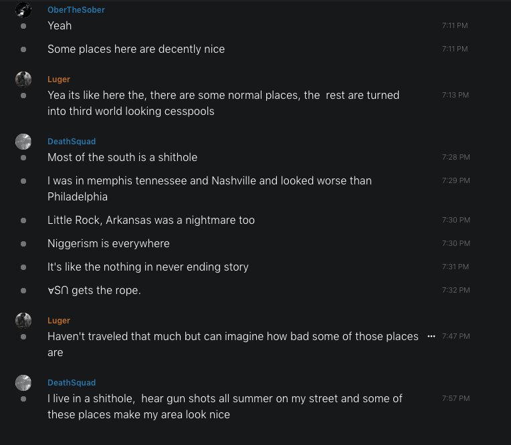This screenshot has width=511, height=445.
Task: Open the DeathSquad username above the 7:57 PM message
Action: pyautogui.click(x=72, y=383)
